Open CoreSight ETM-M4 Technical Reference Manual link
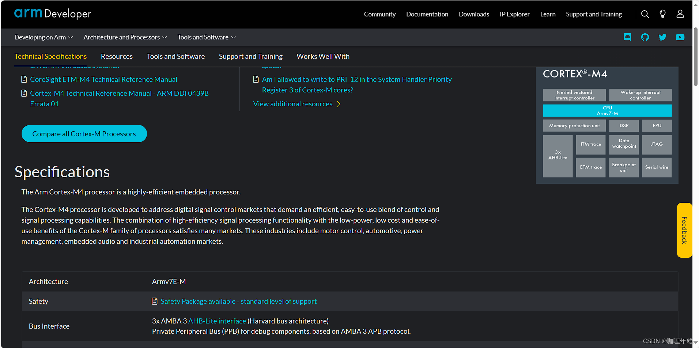The width and height of the screenshot is (699, 348). [103, 79]
